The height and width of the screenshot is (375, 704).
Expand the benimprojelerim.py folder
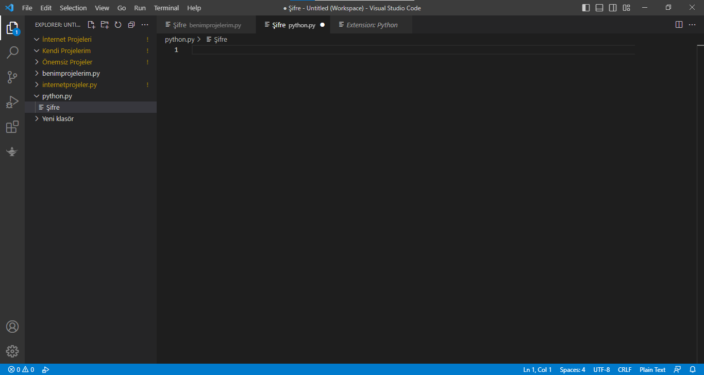point(91,73)
